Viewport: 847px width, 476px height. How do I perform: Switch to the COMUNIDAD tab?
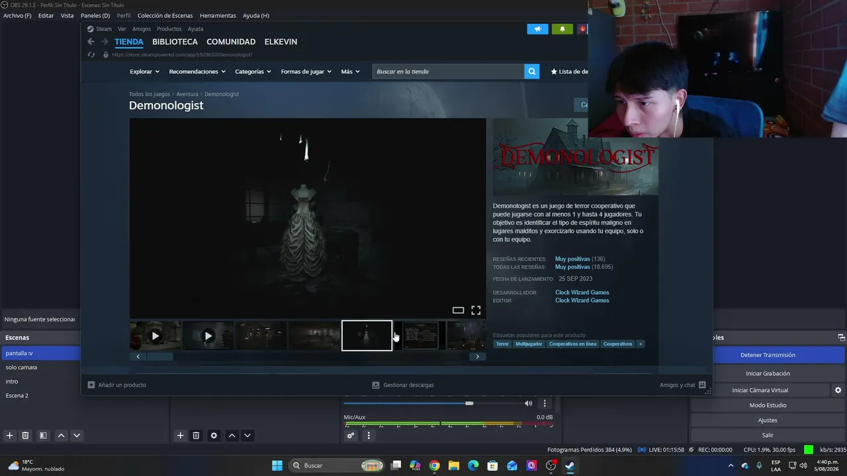point(231,42)
